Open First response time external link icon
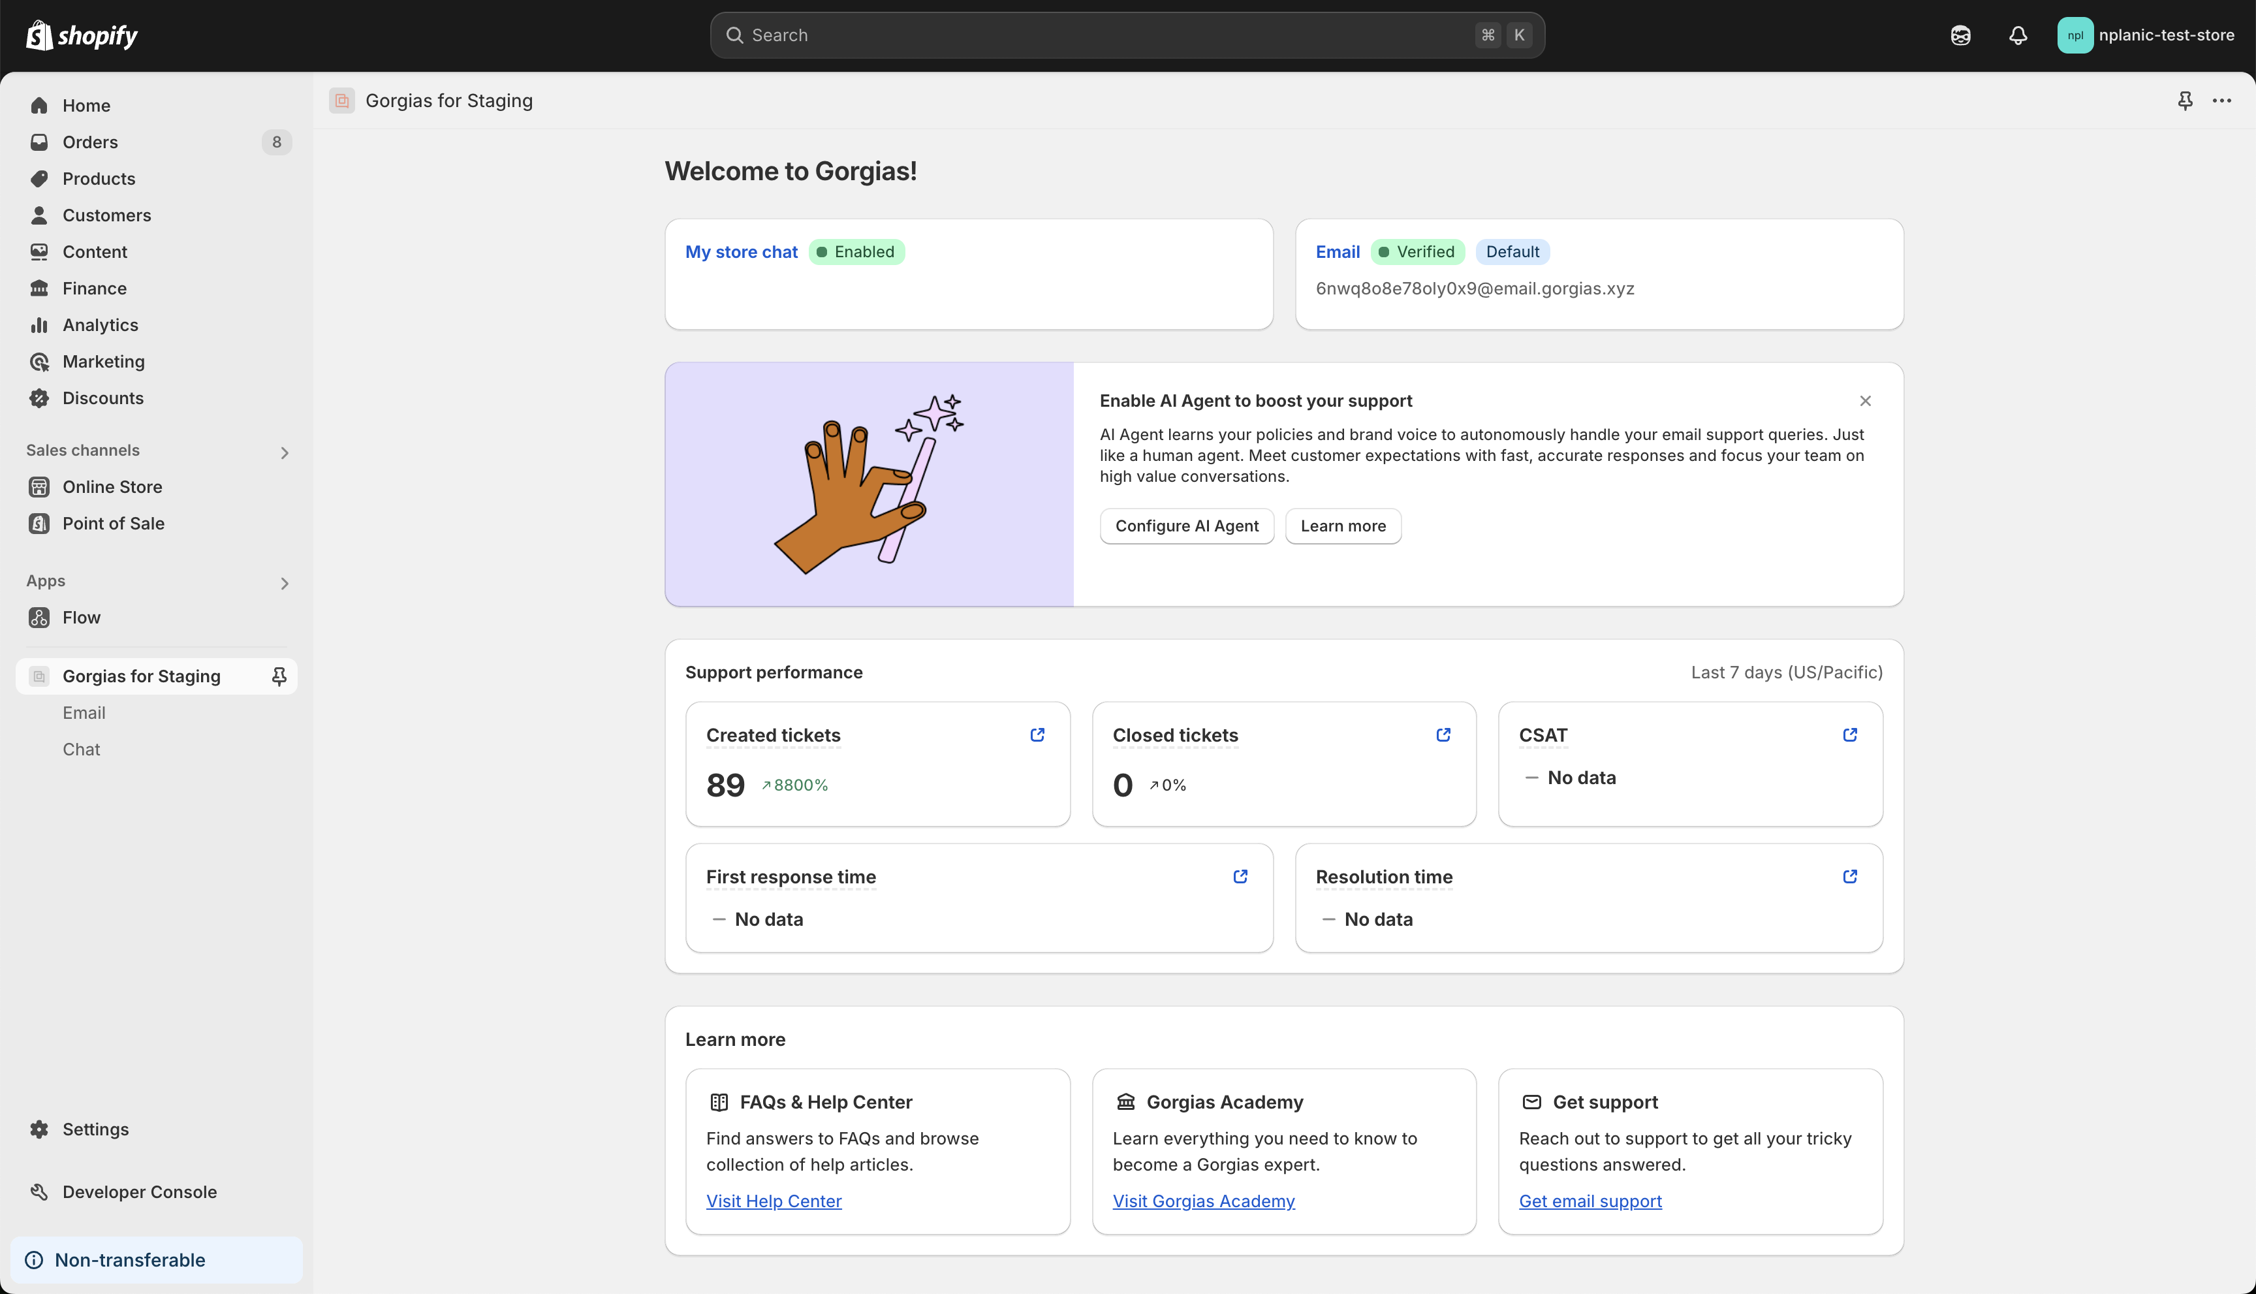2256x1294 pixels. (x=1240, y=876)
